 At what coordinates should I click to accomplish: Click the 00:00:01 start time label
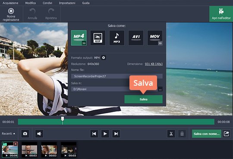(x=8, y=122)
